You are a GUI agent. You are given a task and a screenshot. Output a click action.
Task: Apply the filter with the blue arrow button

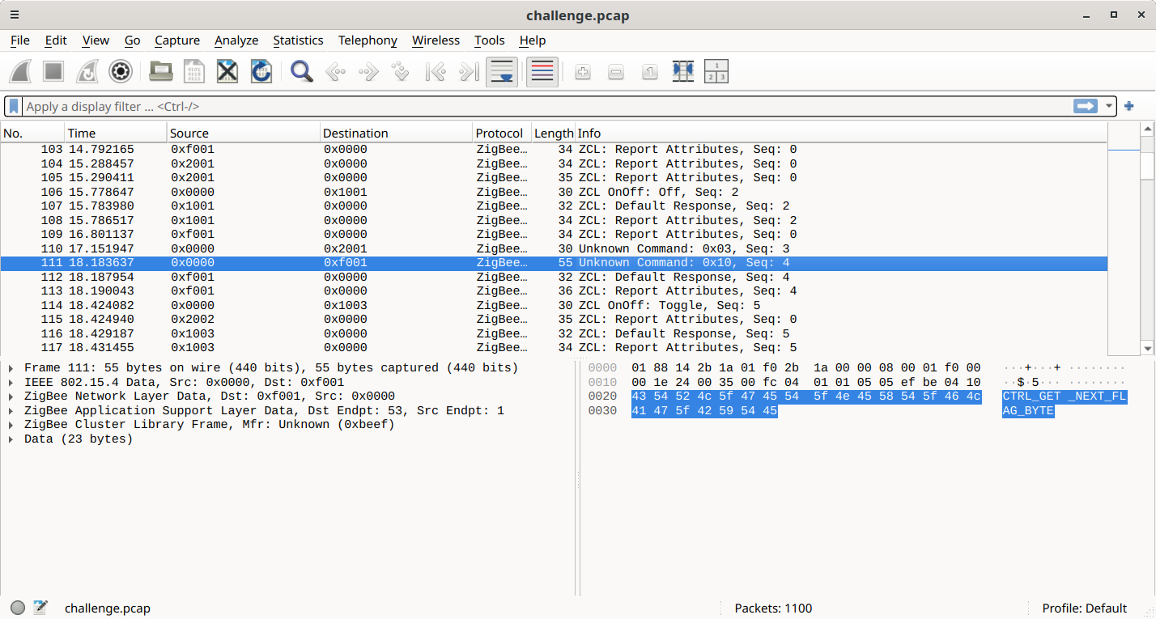(1085, 106)
